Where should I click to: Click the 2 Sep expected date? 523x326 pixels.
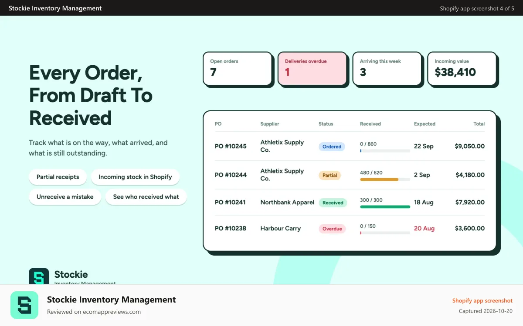422,175
